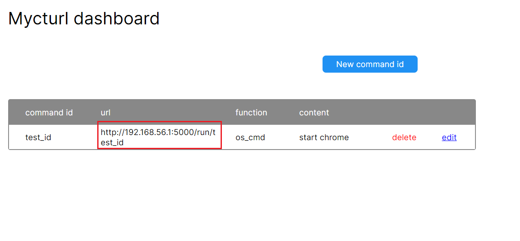Select the start chrome content cell
Image resolution: width=520 pixels, height=241 pixels.
pos(324,137)
